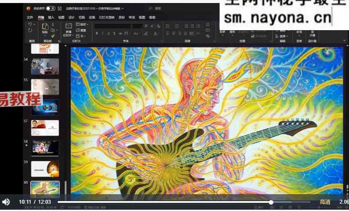Open the slide Layout (版式) dropdown

(82, 24)
